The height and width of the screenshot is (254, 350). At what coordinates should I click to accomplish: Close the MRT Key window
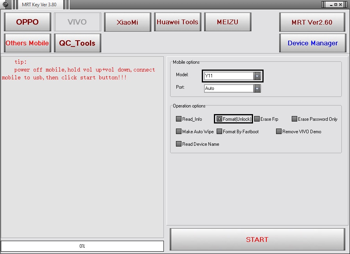coord(340,4)
